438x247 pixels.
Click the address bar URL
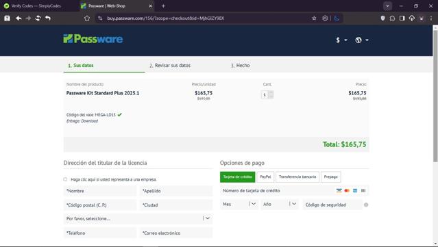[166, 18]
